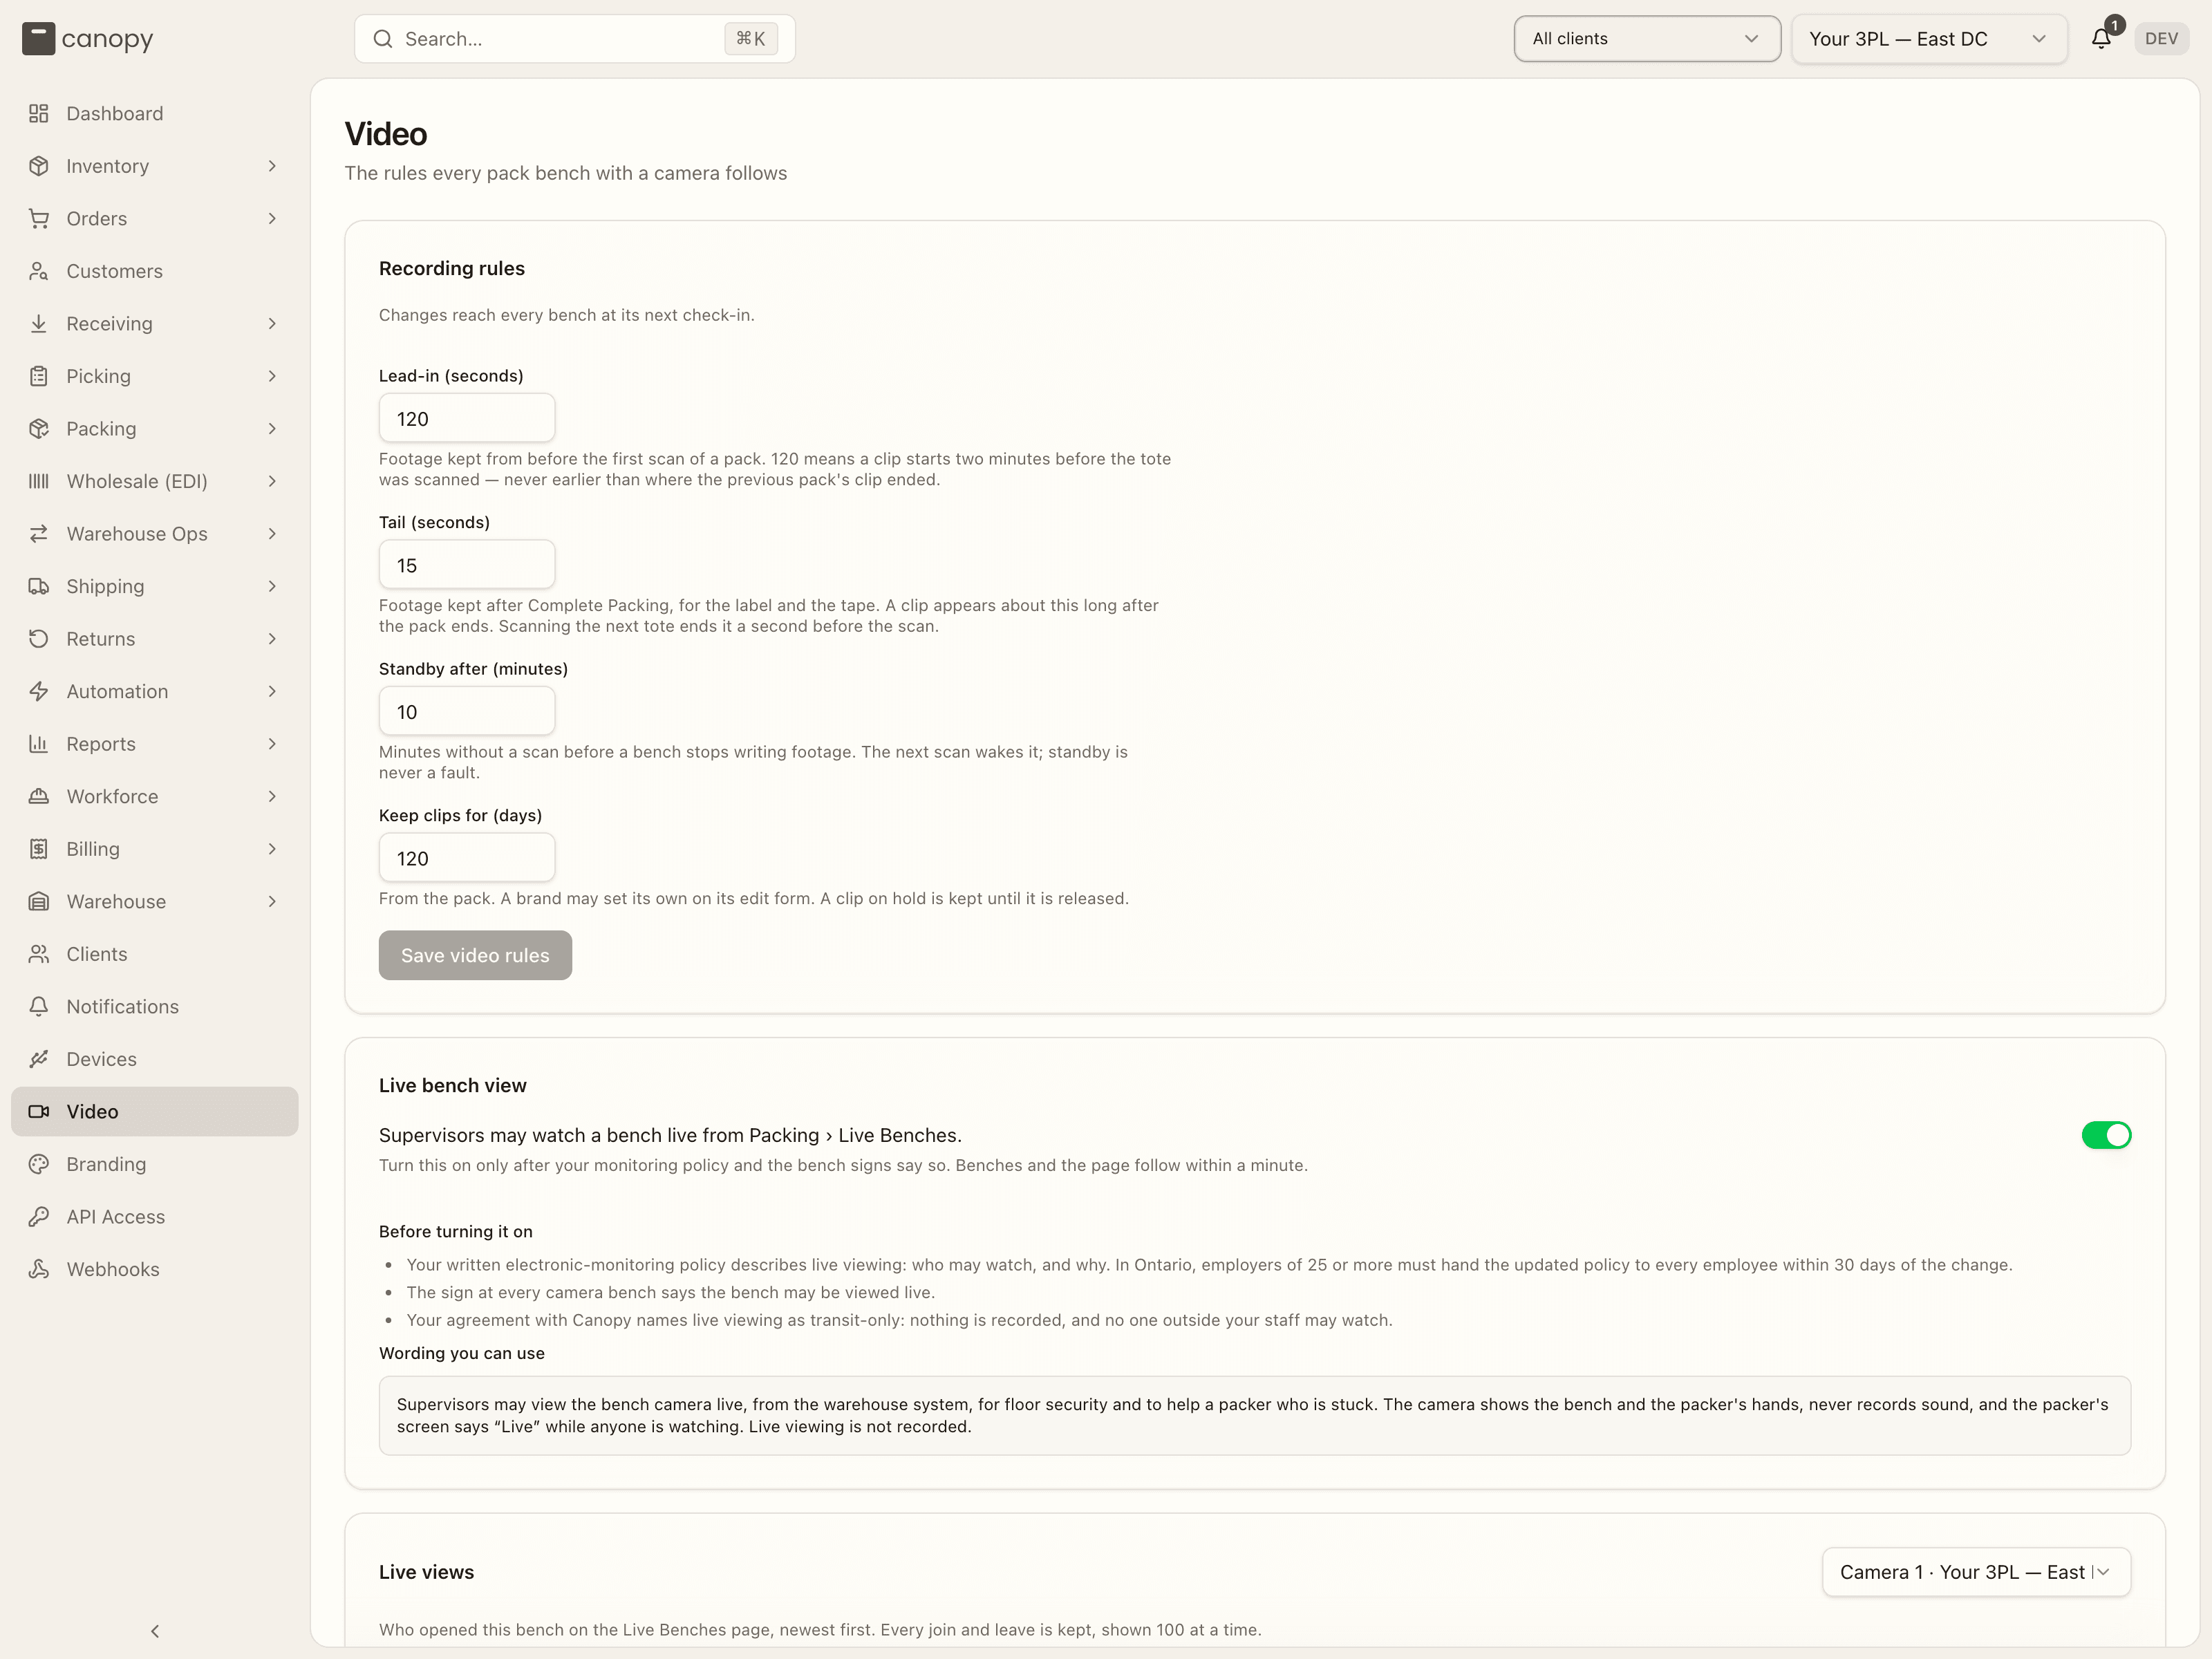Click the Shipping truck icon

[39, 586]
